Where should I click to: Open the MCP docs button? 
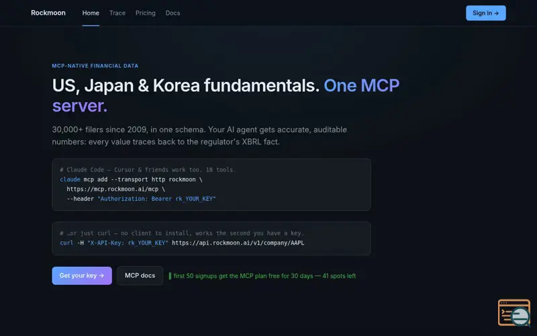(140, 276)
